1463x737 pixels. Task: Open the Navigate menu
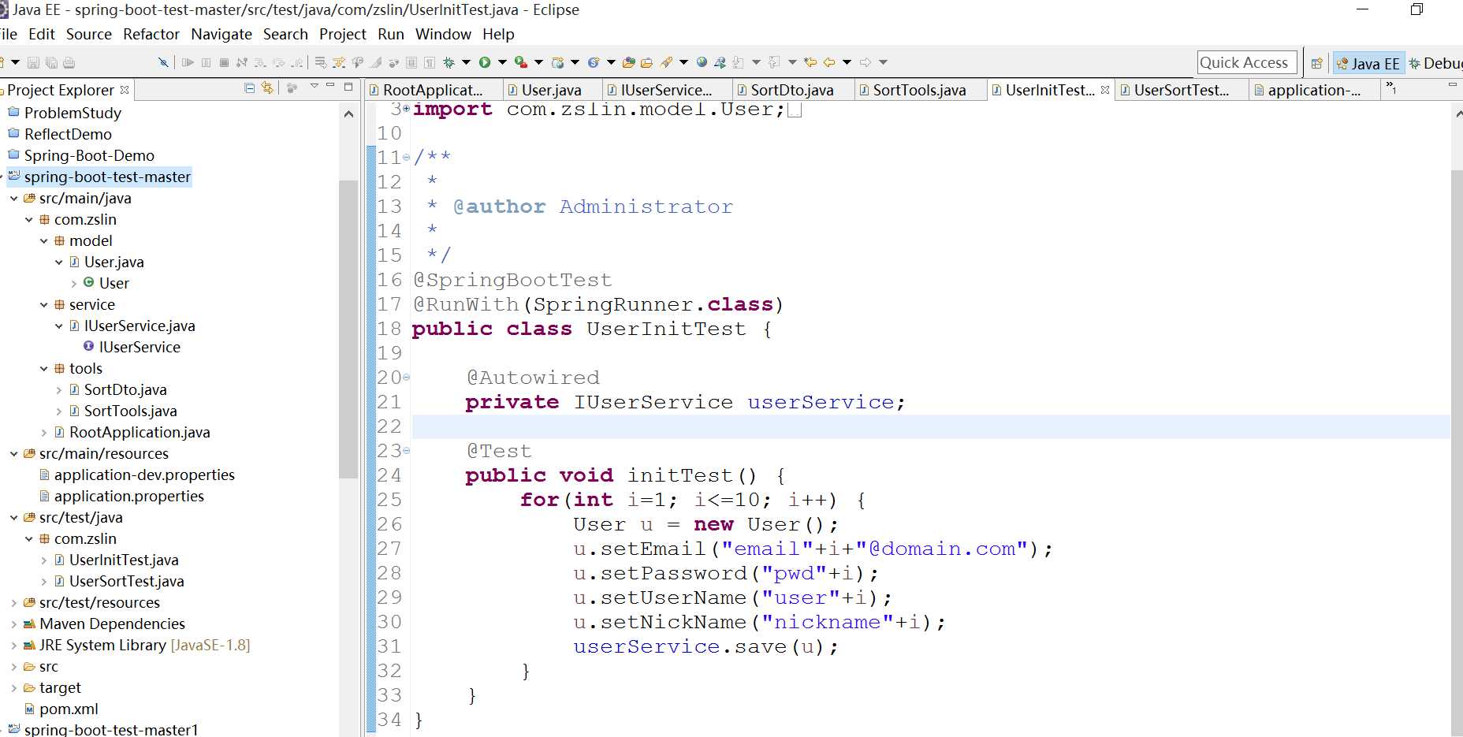pos(221,34)
